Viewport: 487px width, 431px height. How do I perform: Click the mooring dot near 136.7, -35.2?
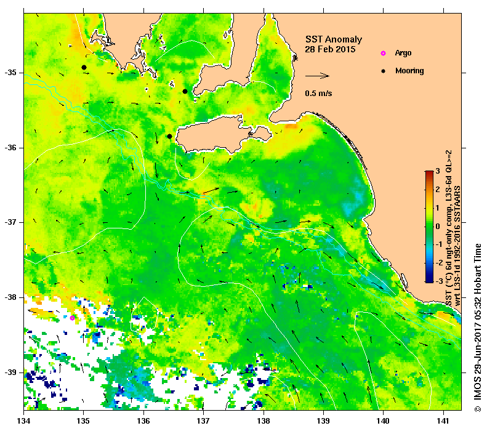pos(185,91)
